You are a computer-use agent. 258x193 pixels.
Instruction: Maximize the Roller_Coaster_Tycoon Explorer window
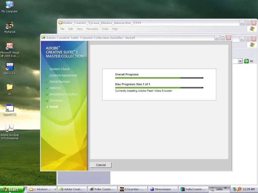click(x=248, y=23)
